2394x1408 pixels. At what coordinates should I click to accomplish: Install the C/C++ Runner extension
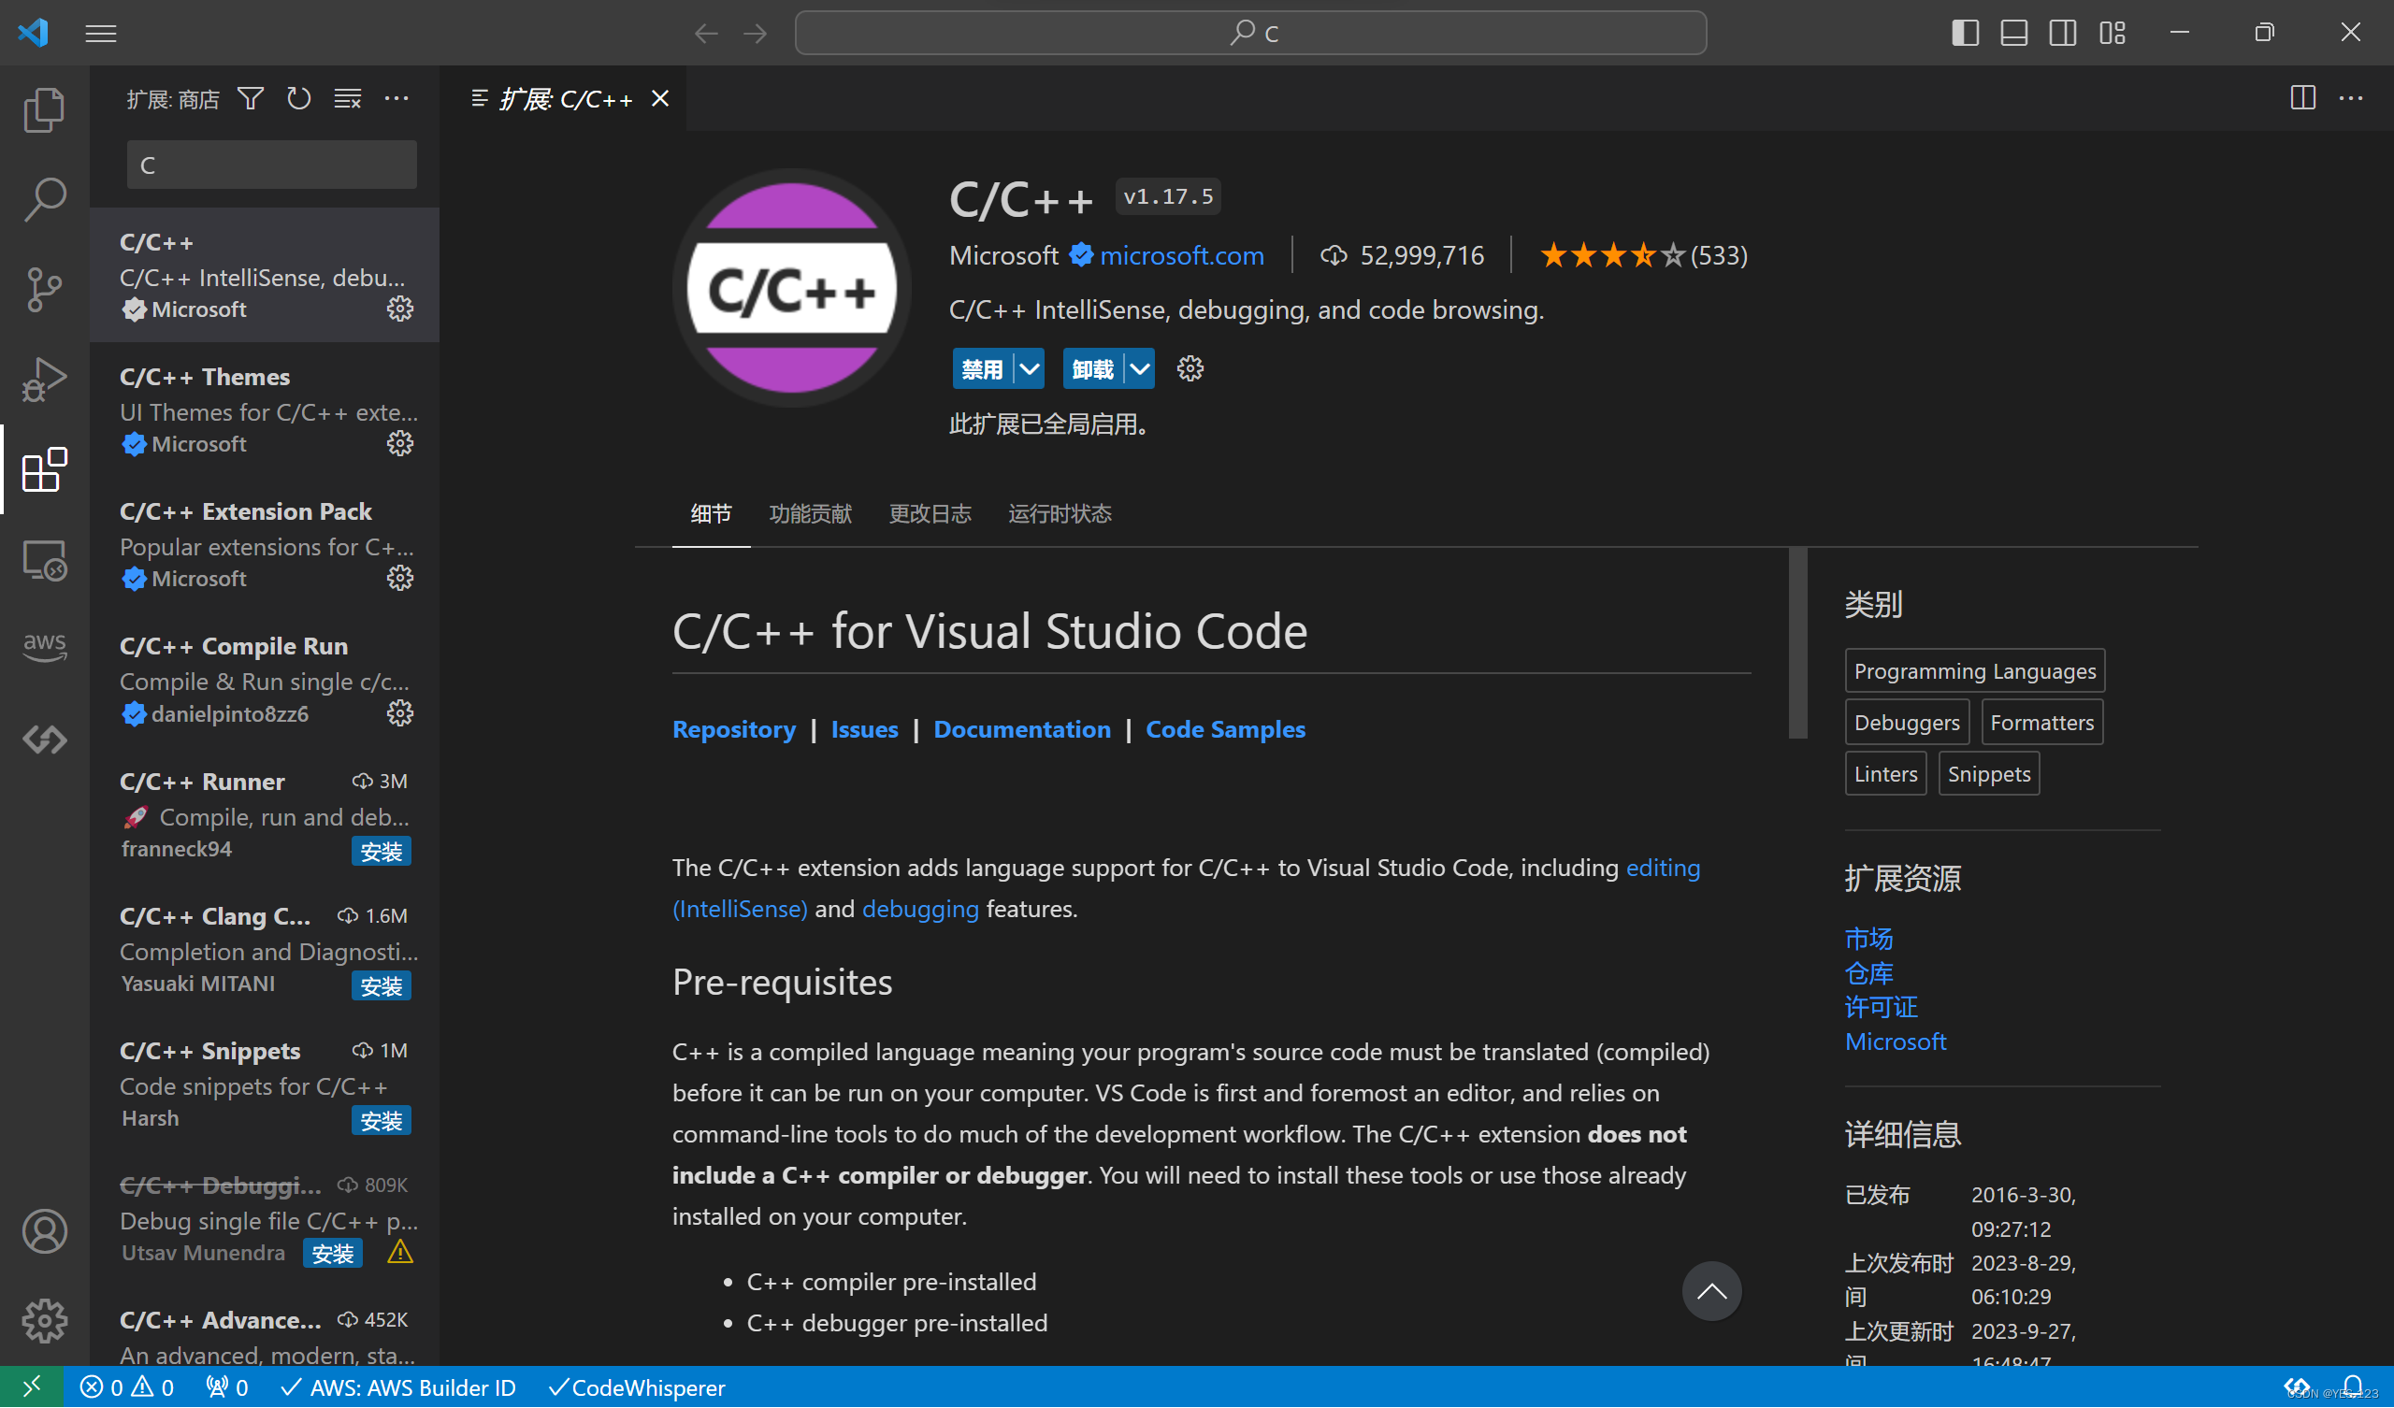point(381,852)
